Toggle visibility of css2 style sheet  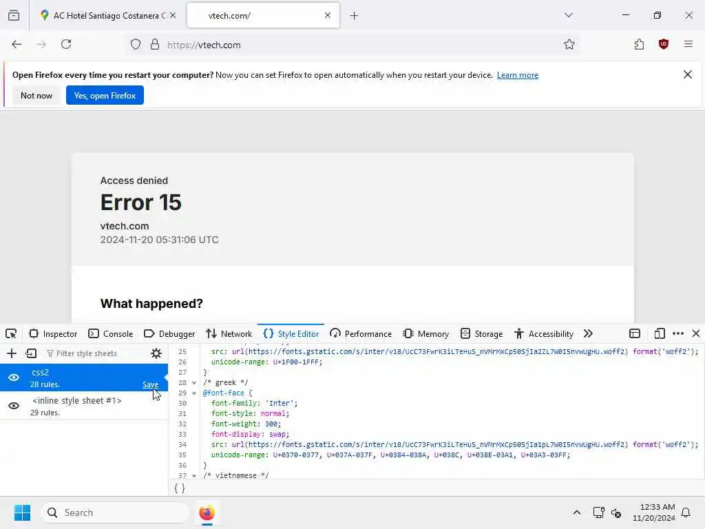coord(14,378)
